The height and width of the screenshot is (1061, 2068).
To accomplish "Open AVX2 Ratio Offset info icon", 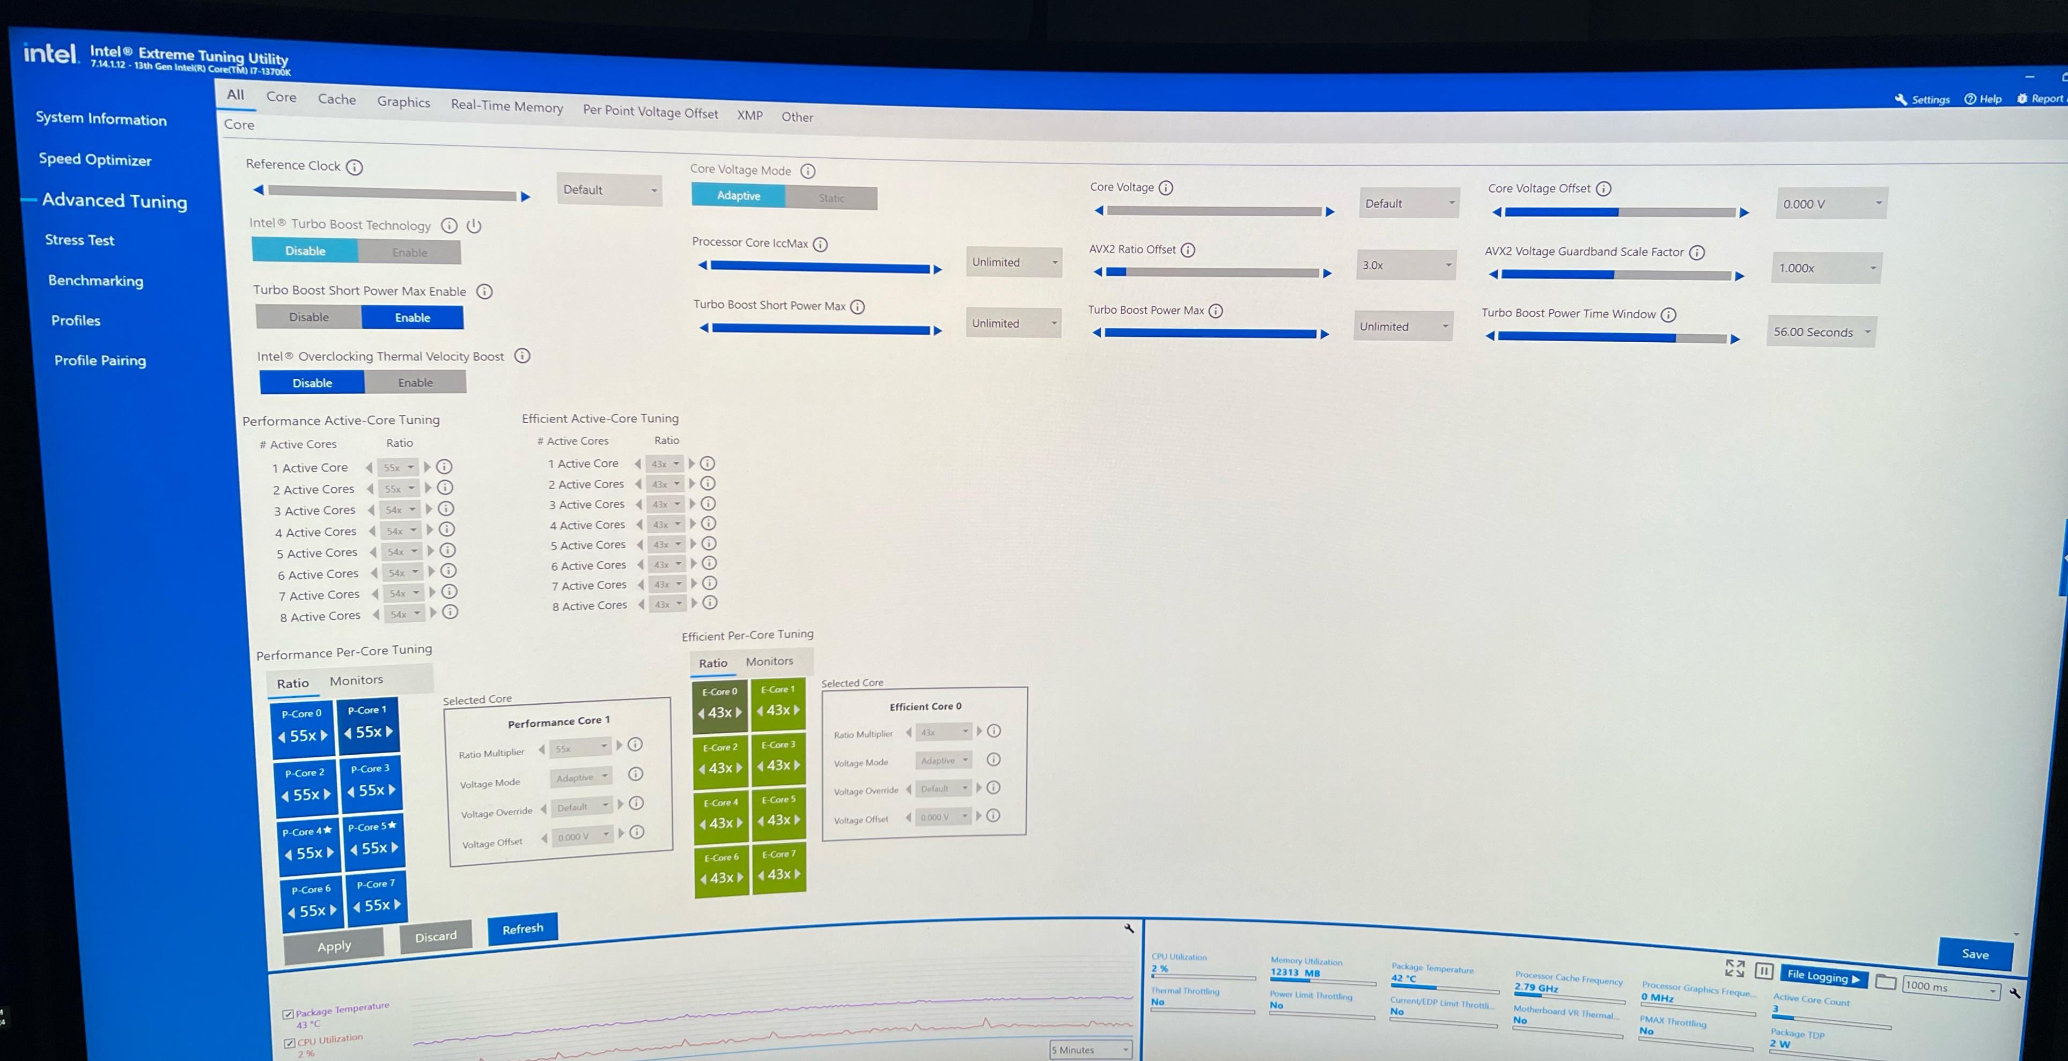I will click(x=1188, y=249).
